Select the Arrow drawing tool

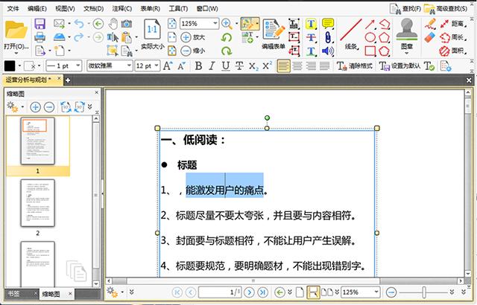click(370, 24)
